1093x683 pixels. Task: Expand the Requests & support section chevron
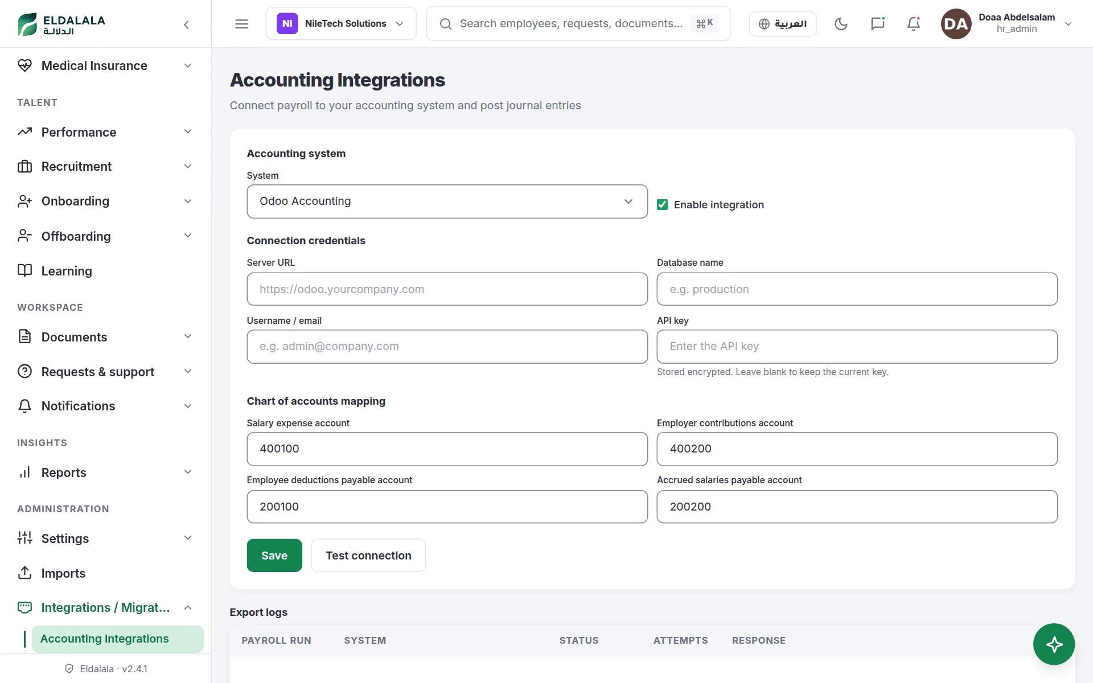click(x=188, y=372)
